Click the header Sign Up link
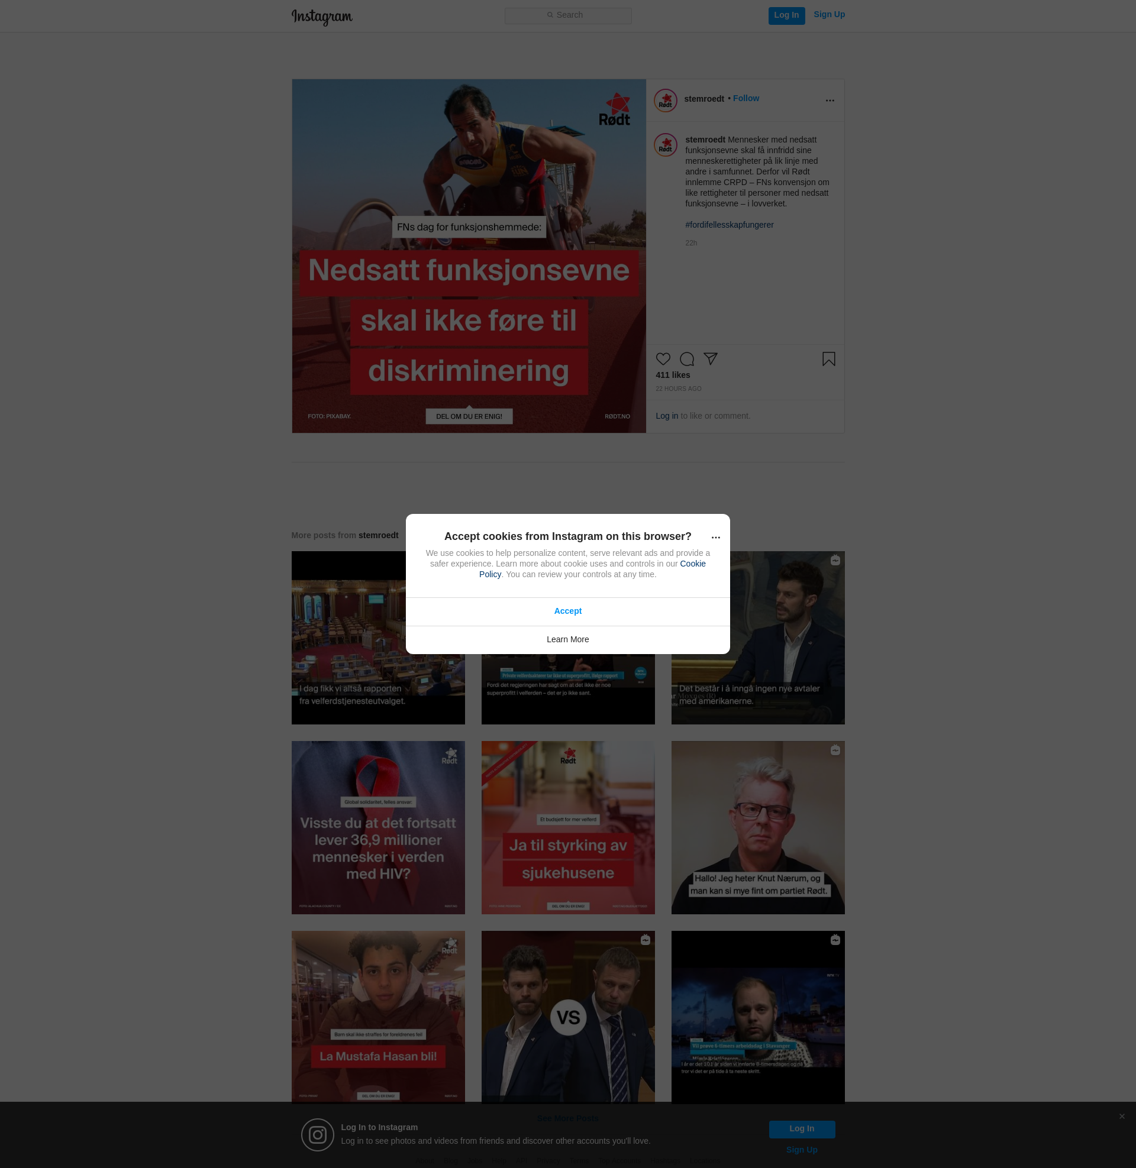The image size is (1136, 1168). pyautogui.click(x=830, y=15)
